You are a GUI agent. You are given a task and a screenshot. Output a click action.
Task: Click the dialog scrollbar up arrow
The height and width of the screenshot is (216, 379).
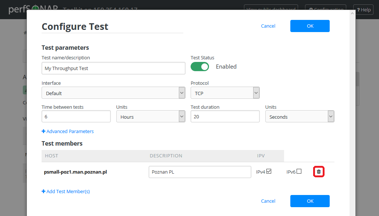(x=352, y=13)
